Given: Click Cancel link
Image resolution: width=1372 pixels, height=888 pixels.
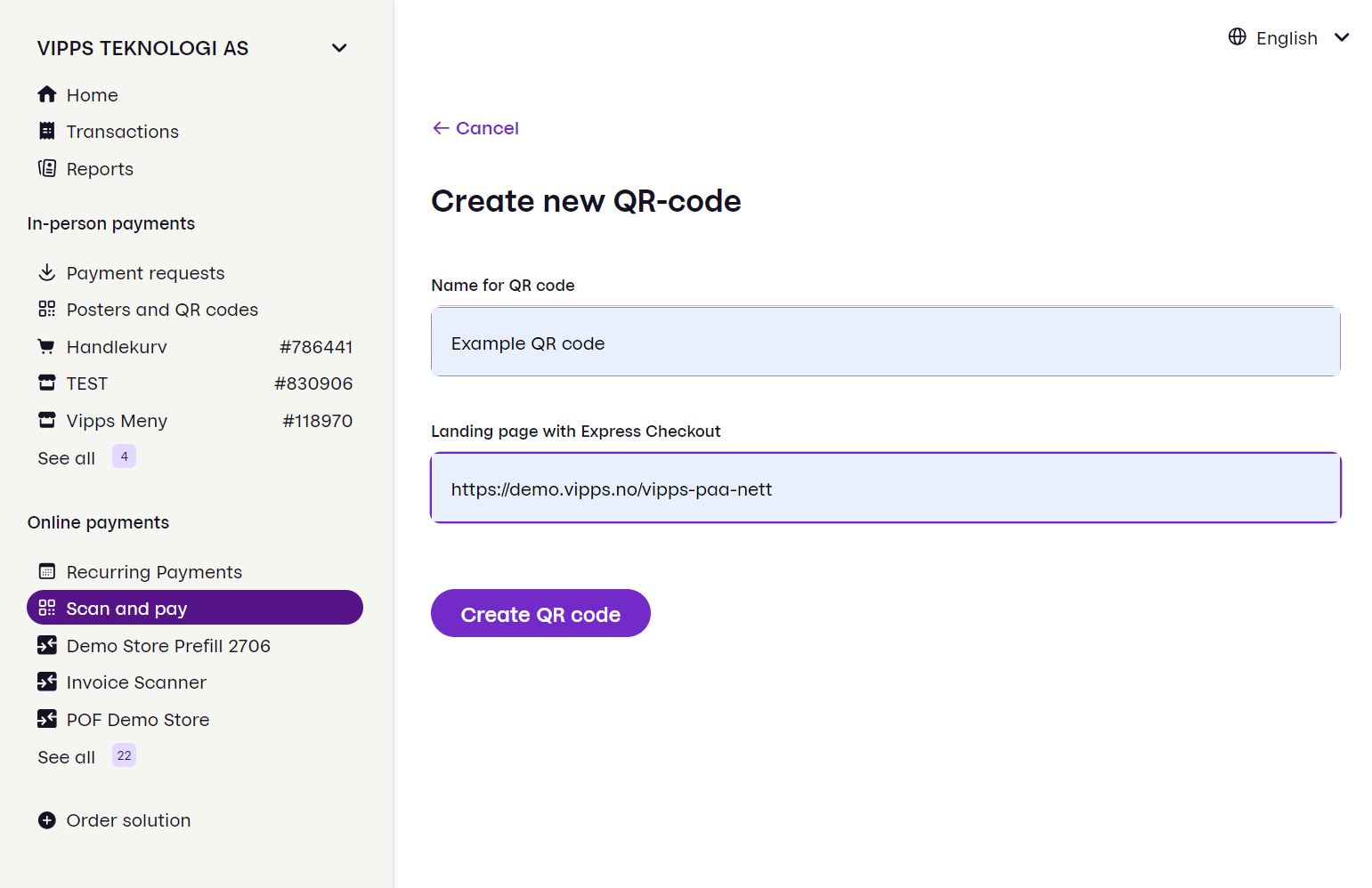Looking at the screenshot, I should click(487, 128).
